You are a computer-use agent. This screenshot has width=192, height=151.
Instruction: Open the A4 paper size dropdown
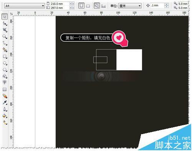[x=25, y=6]
